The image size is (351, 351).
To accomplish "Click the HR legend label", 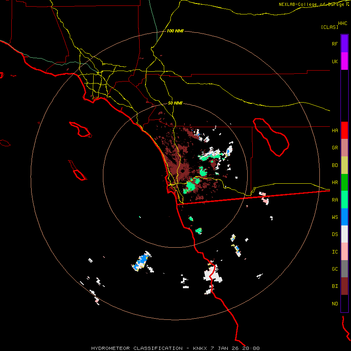I will pyautogui.click(x=335, y=183).
